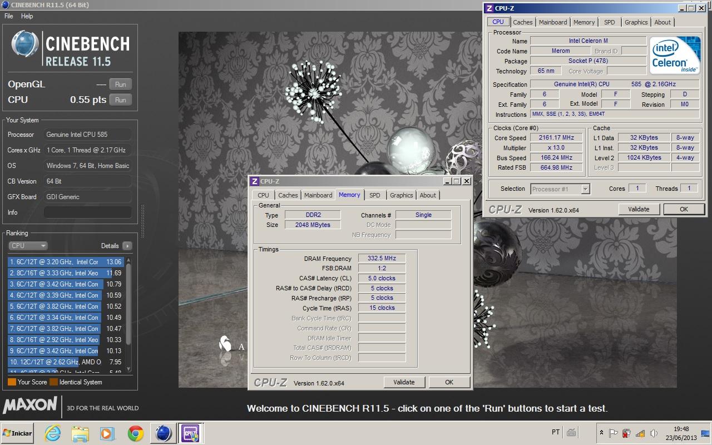
Task: Toggle the ranking Details arrow button
Action: point(127,246)
